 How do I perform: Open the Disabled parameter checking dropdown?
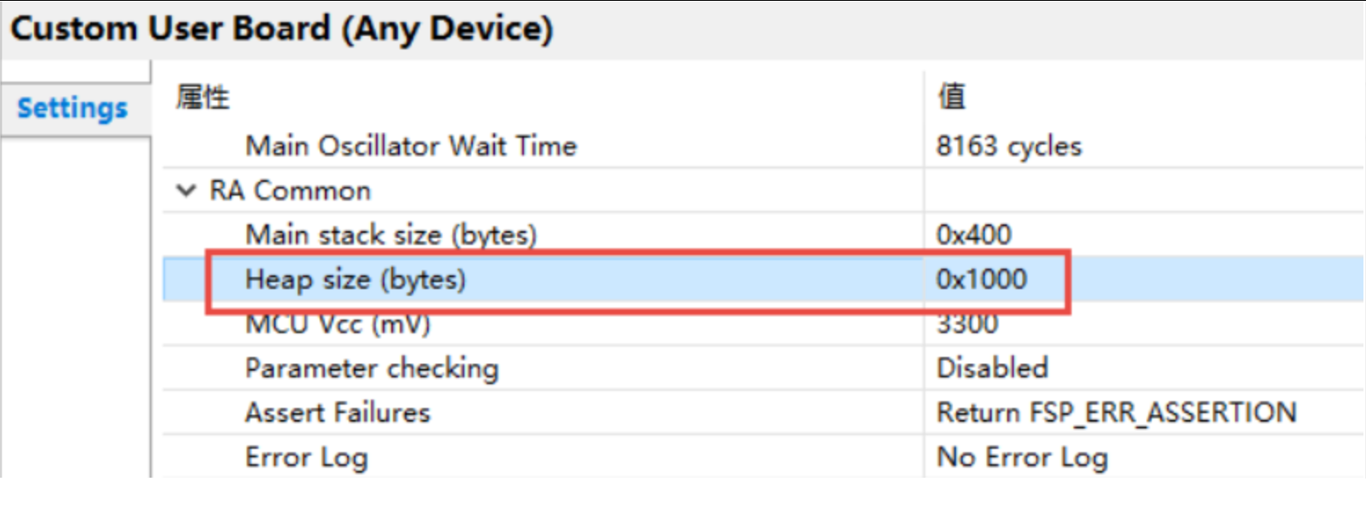[x=992, y=368]
